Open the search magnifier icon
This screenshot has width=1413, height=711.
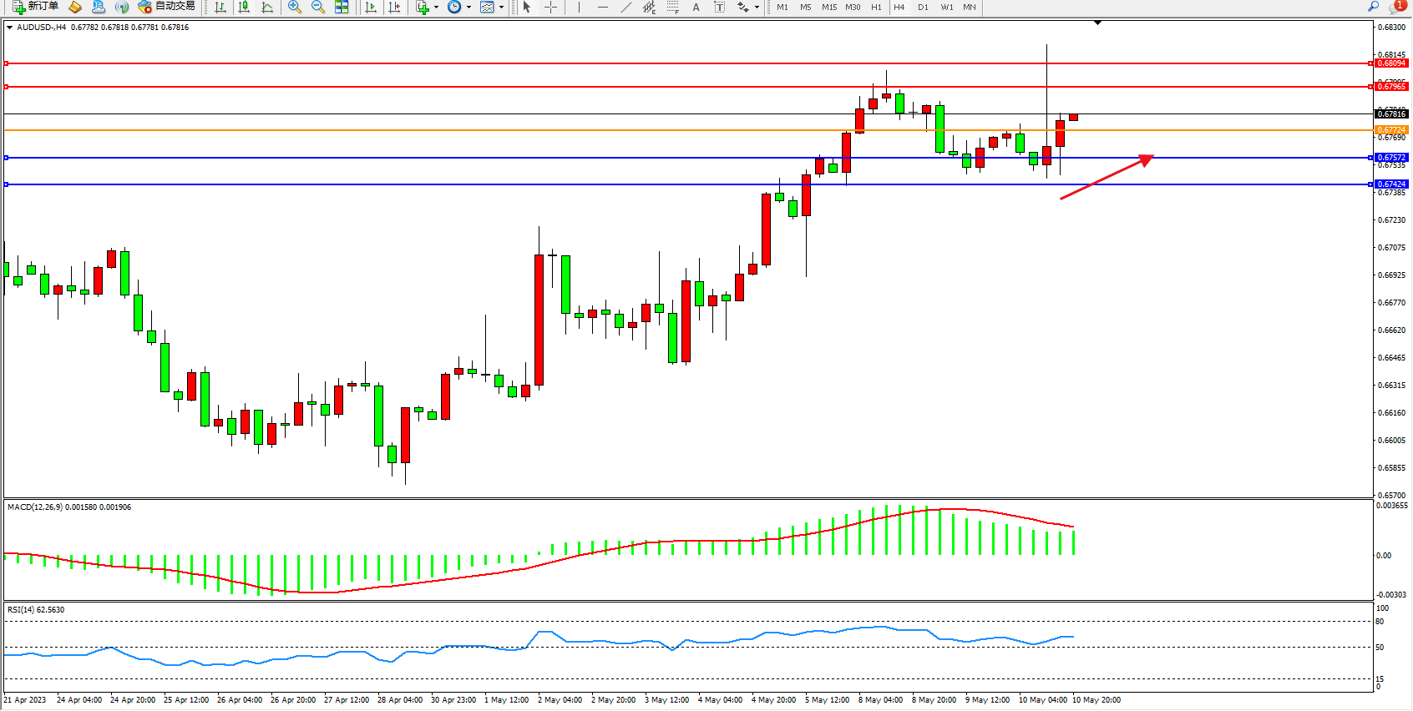click(1373, 7)
